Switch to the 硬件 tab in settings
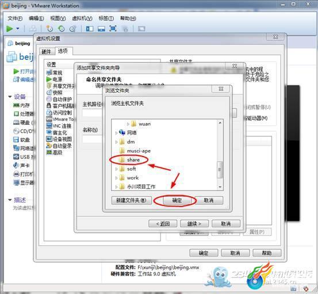The height and width of the screenshot is (294, 318). coord(46,52)
